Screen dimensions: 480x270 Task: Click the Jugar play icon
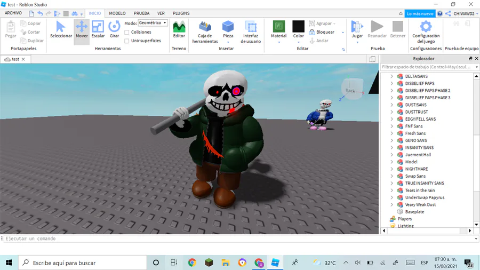(x=357, y=27)
